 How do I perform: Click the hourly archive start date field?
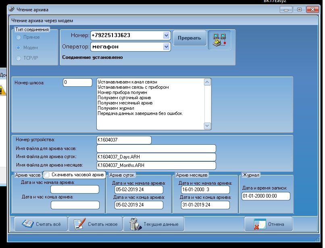pos(75,189)
